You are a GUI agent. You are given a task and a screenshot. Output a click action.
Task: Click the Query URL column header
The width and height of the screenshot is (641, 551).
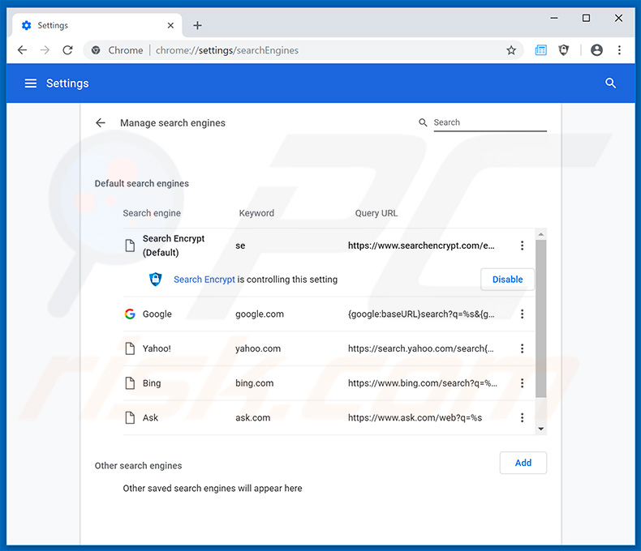pos(376,213)
